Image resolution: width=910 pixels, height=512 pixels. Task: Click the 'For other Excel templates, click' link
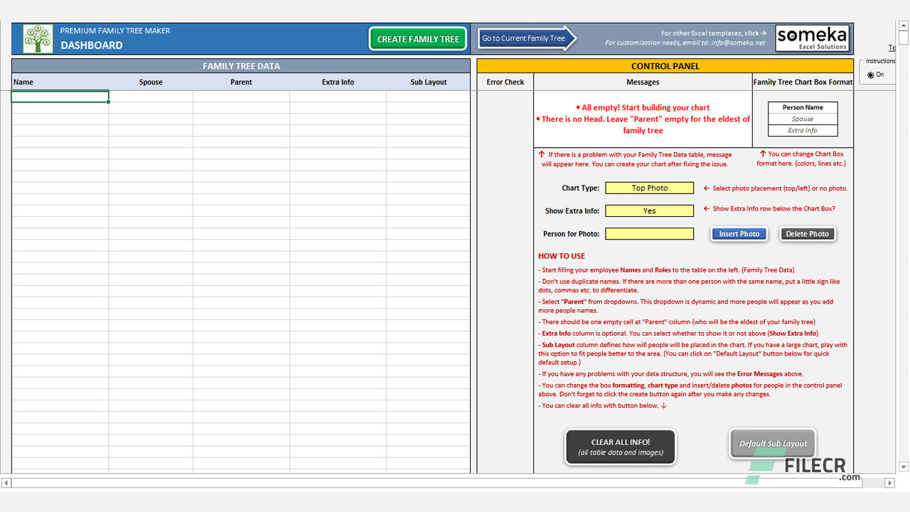[x=714, y=33]
